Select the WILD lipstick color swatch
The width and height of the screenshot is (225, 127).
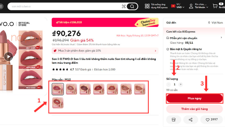(58, 103)
